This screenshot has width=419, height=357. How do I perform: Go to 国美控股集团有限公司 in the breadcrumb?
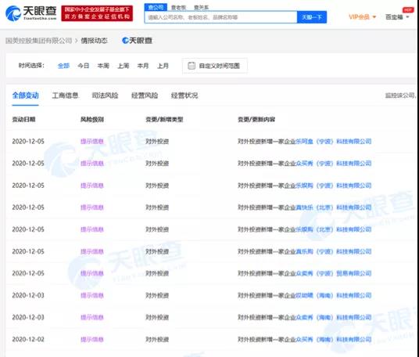click(x=39, y=41)
